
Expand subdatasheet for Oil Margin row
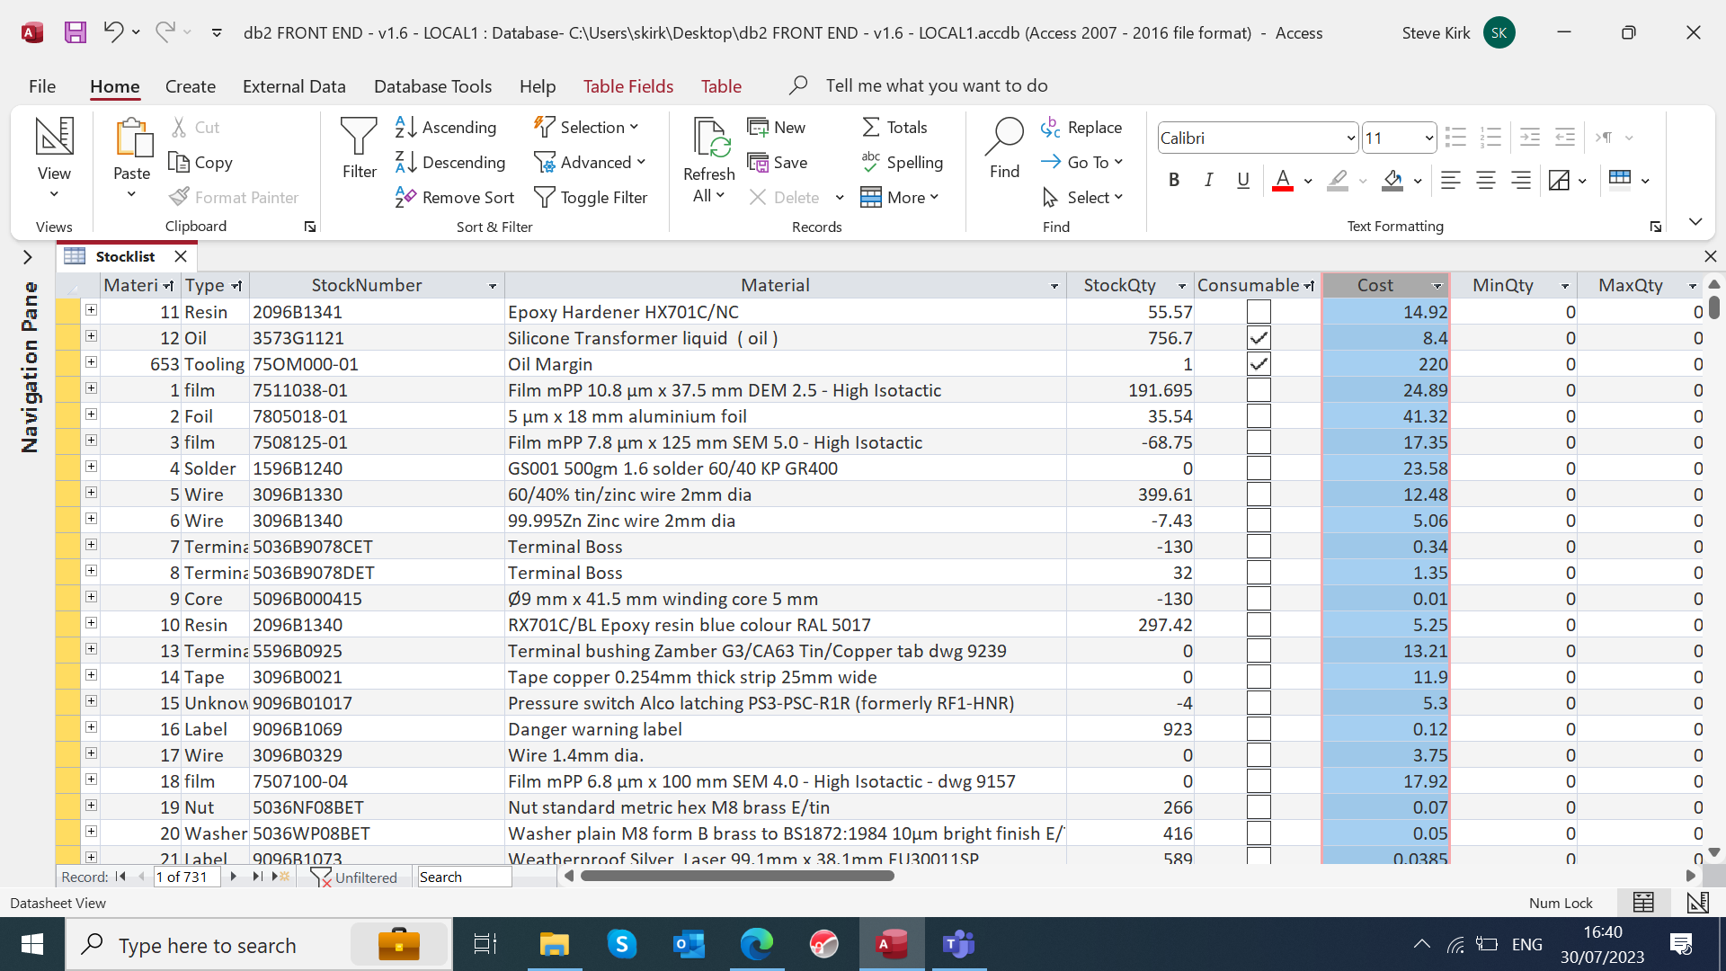click(91, 362)
